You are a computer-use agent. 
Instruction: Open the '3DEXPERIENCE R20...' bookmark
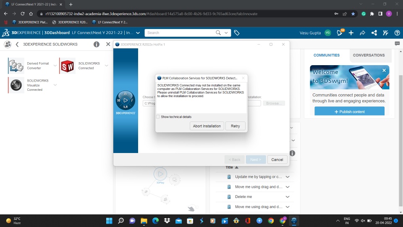(70, 22)
